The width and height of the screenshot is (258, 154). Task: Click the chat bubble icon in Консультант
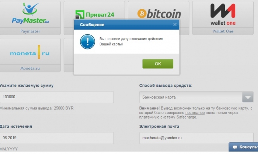235,147
